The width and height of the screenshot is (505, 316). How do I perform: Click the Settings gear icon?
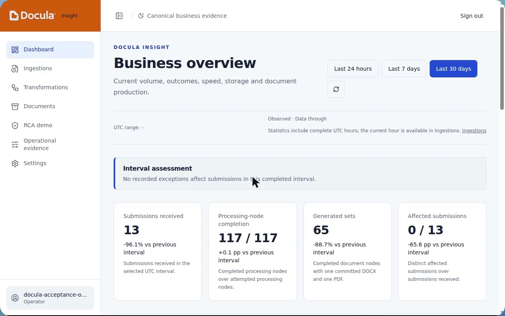coord(15,164)
